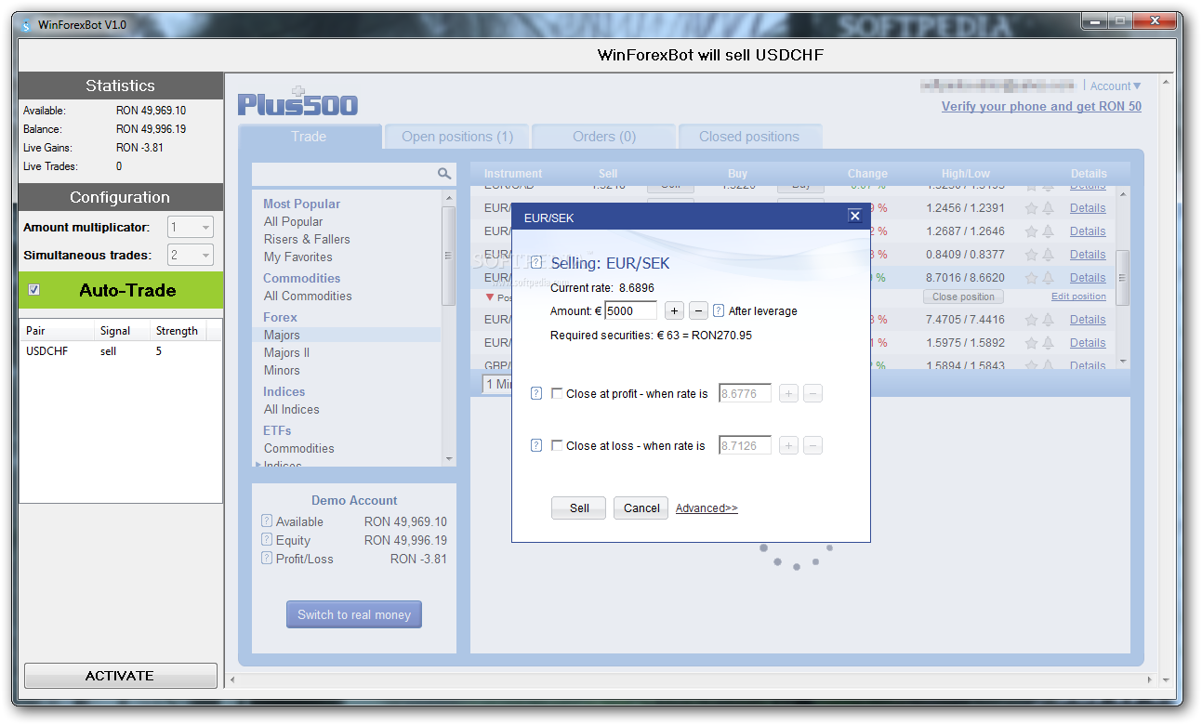Image resolution: width=1202 pixels, height=725 pixels.
Task: Set alert bell on 1.2456 / 1.2391 row
Action: pyautogui.click(x=1048, y=208)
